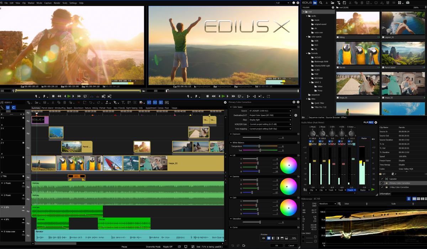Screen dimensions: 427x249
Task: Click the cut scissors icon in the timeline toolbar
Action: click(53, 102)
